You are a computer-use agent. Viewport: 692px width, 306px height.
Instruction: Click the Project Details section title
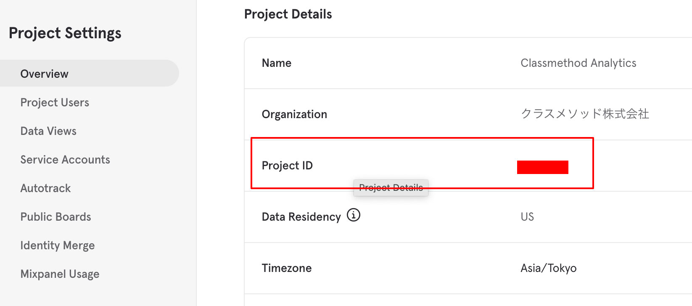[288, 13]
